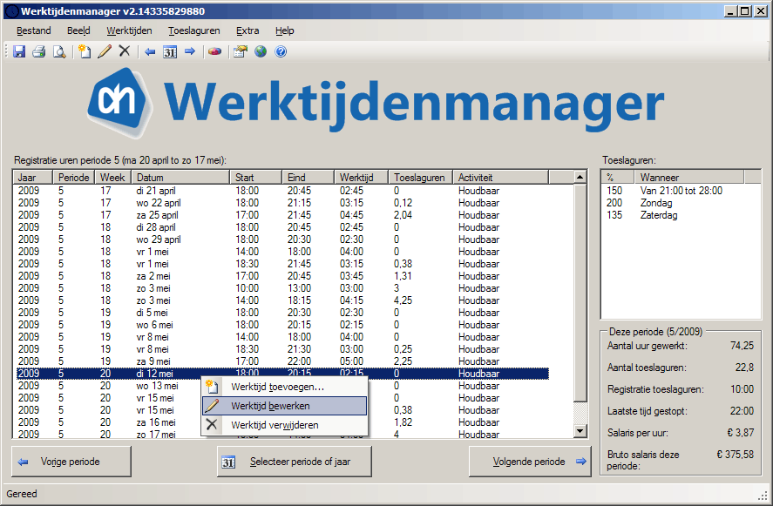Screen dimensions: 773x506
Task: Click the New werktijd toolbar icon
Action: click(x=85, y=51)
